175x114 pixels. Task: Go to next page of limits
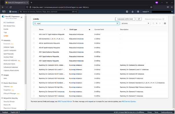click(x=160, y=23)
